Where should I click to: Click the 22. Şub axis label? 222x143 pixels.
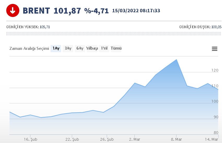[72, 139]
